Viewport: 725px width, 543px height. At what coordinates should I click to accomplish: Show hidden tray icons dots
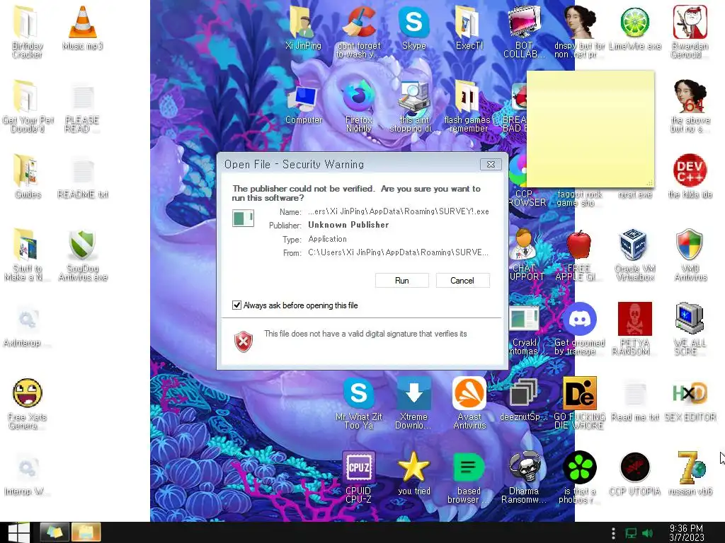613,533
